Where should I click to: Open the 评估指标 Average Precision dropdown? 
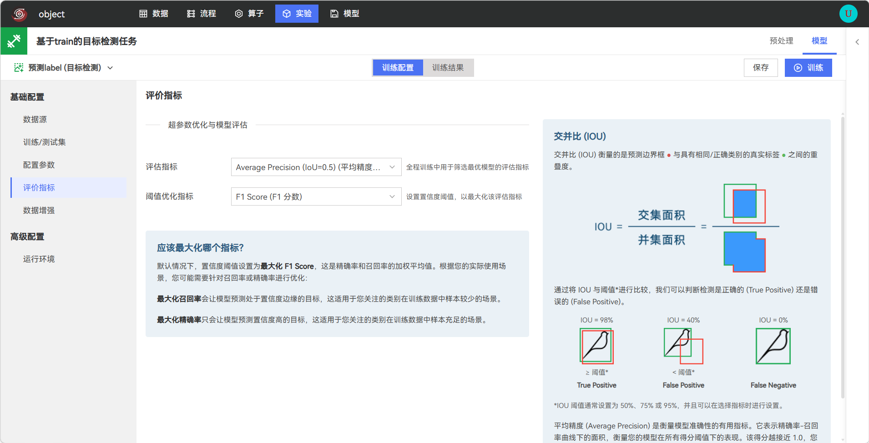click(x=316, y=167)
